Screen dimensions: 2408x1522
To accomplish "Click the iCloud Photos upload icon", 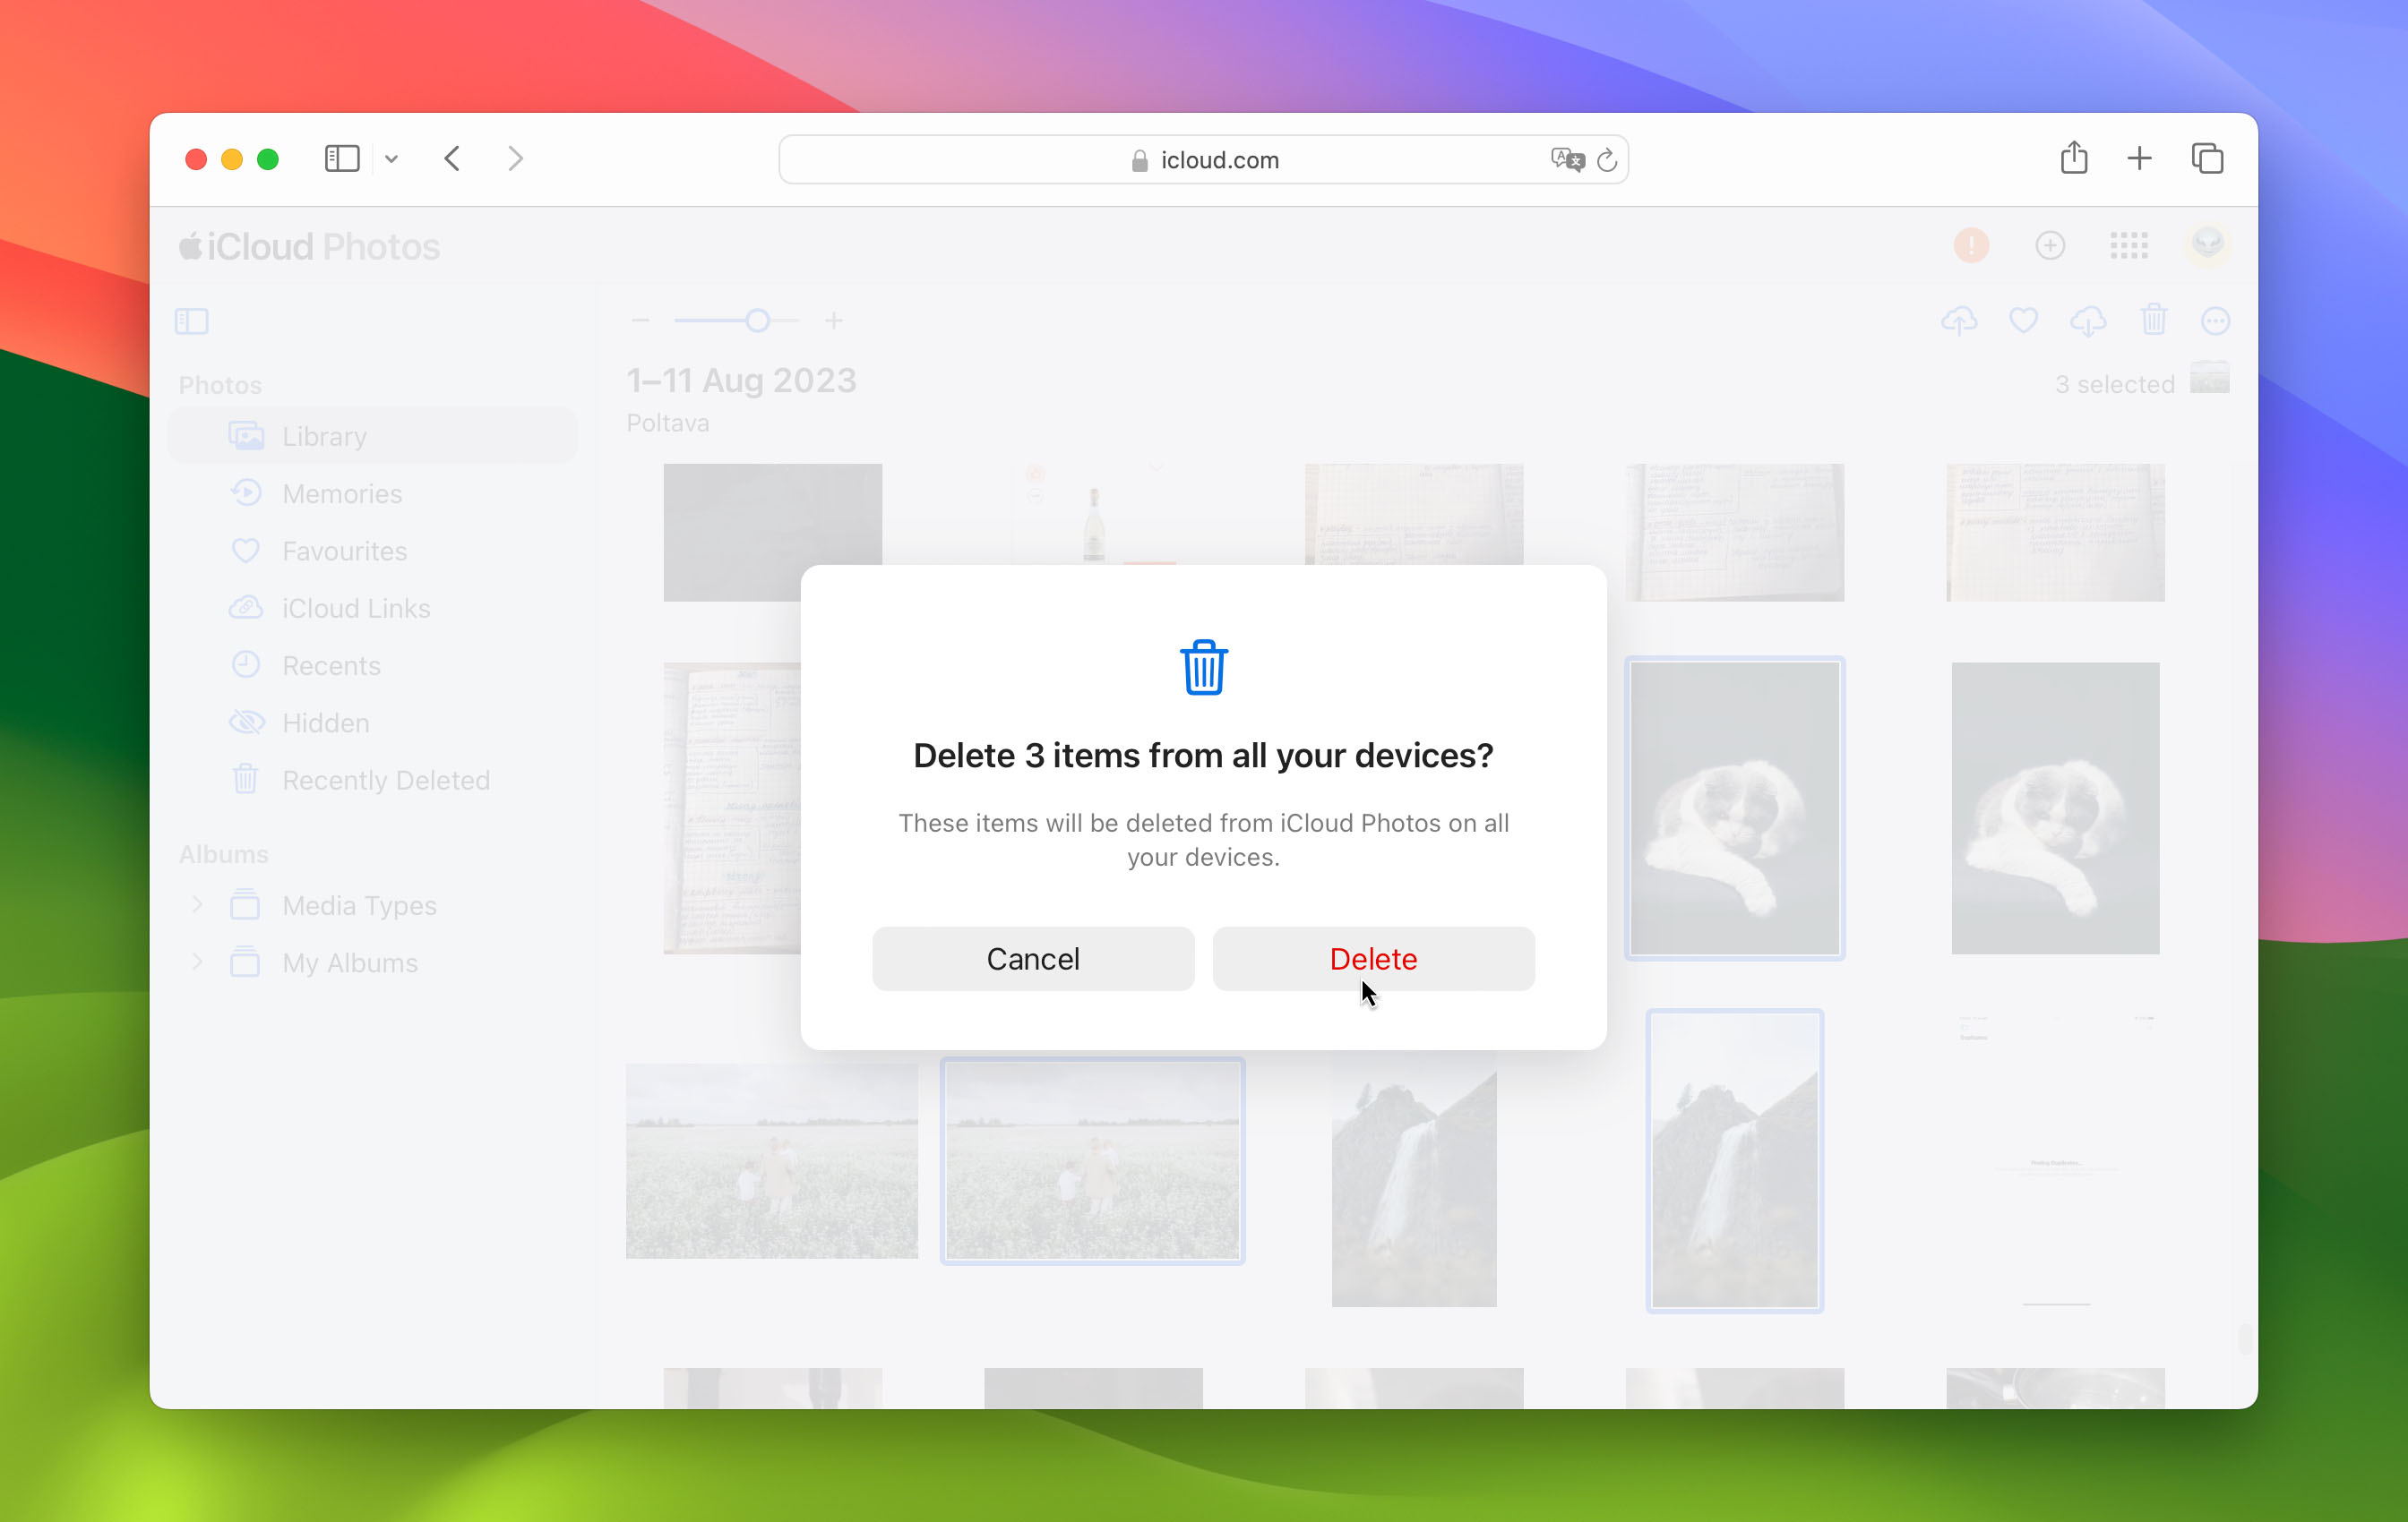I will (x=1959, y=321).
